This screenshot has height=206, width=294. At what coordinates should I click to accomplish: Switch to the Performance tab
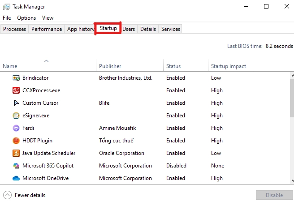point(47,29)
